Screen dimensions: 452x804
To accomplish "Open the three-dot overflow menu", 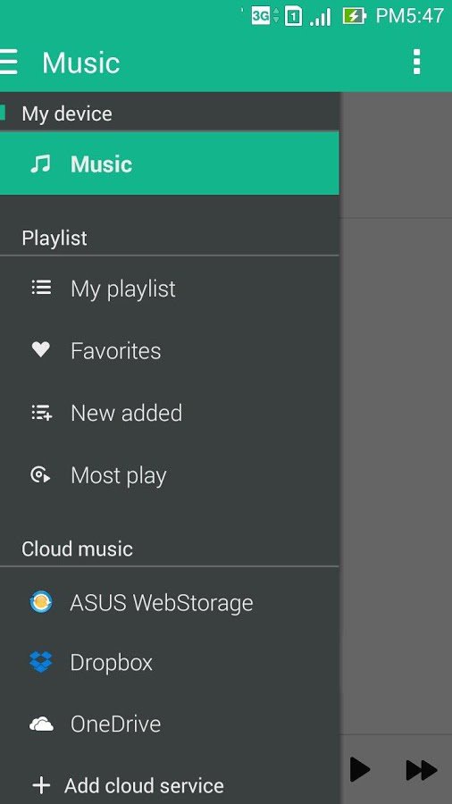I will point(416,62).
